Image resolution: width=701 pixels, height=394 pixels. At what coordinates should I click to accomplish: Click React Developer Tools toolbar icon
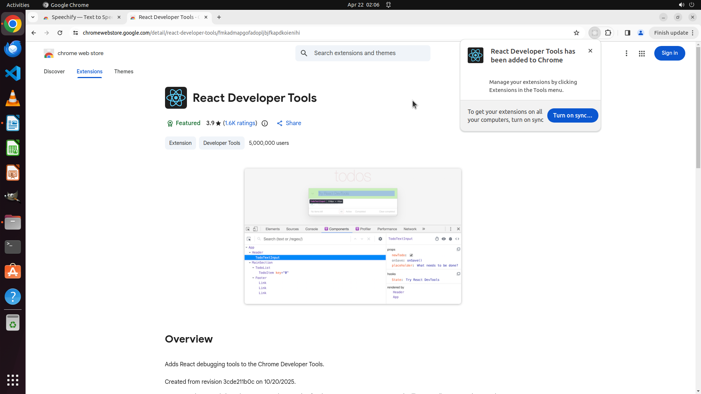click(595, 33)
